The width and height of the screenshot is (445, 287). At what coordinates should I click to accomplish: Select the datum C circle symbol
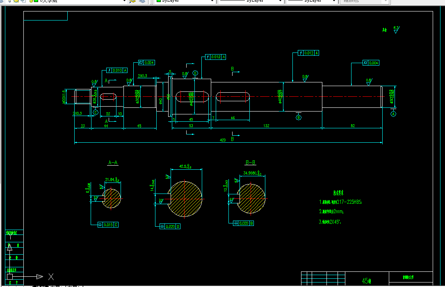point(96,112)
